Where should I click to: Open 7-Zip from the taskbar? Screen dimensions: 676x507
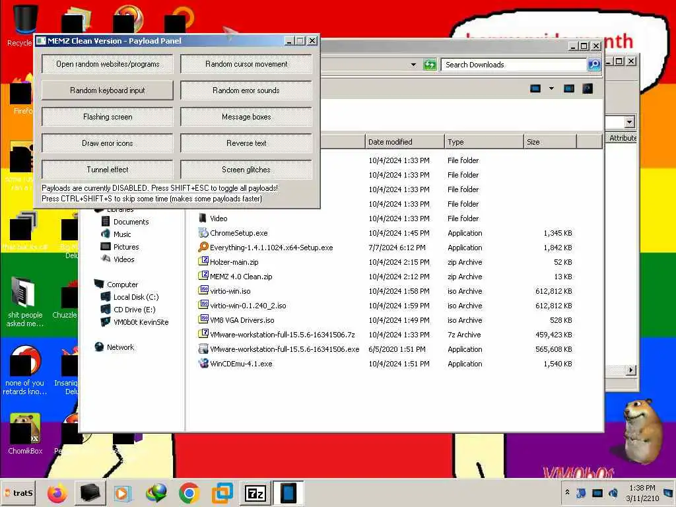point(255,493)
